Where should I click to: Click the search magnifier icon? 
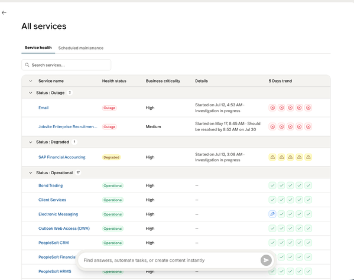27,65
